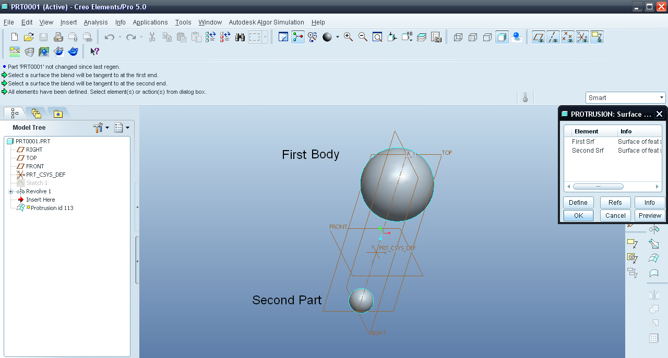Click the Print icon in toolbar
Image resolution: width=668 pixels, height=358 pixels.
click(x=58, y=37)
